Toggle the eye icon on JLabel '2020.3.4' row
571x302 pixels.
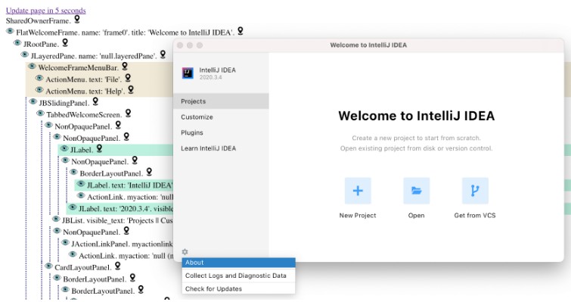(x=73, y=207)
